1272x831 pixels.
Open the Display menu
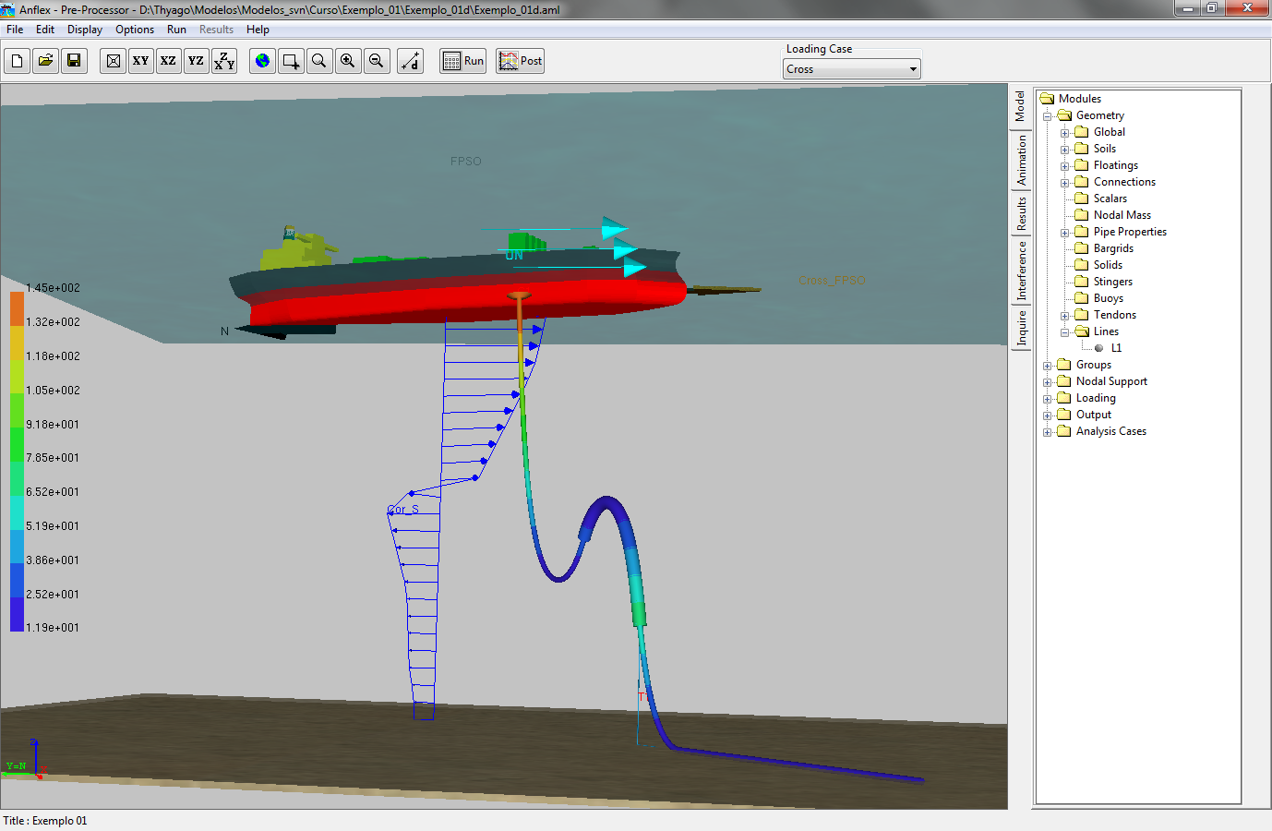pos(84,30)
